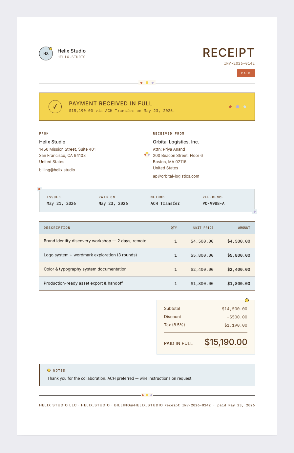This screenshot has height=453, width=294.
Task: Open ap@orbital-logistics.com email link
Action: click(x=176, y=176)
